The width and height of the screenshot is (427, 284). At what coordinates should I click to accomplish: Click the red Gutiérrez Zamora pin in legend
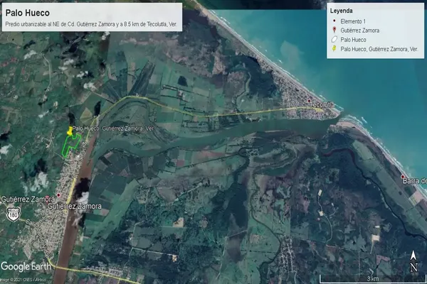point(333,31)
